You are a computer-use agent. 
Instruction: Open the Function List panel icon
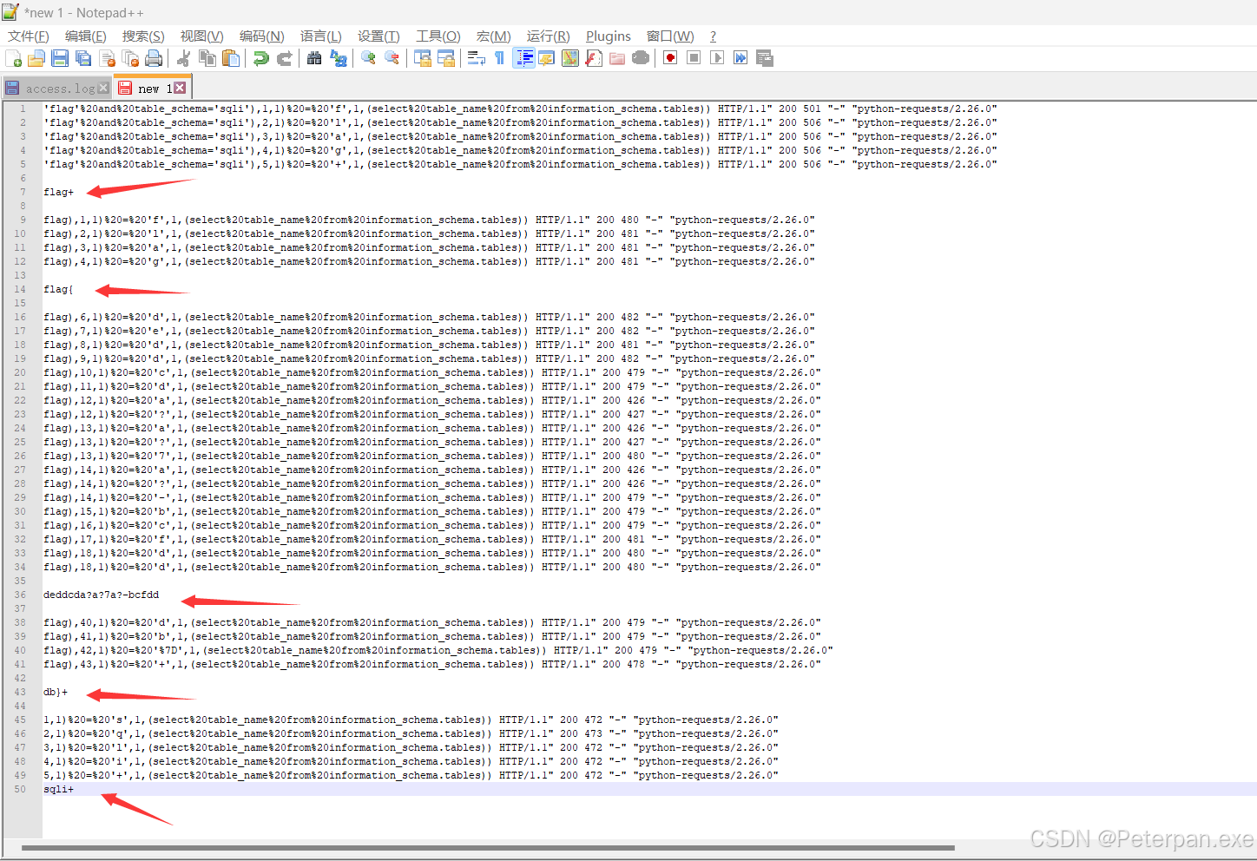(594, 58)
